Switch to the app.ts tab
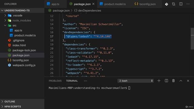Viewport: 194px width, 109px height. 55,4
